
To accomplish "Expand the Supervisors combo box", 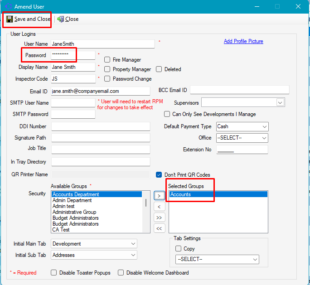I will tap(280, 102).
